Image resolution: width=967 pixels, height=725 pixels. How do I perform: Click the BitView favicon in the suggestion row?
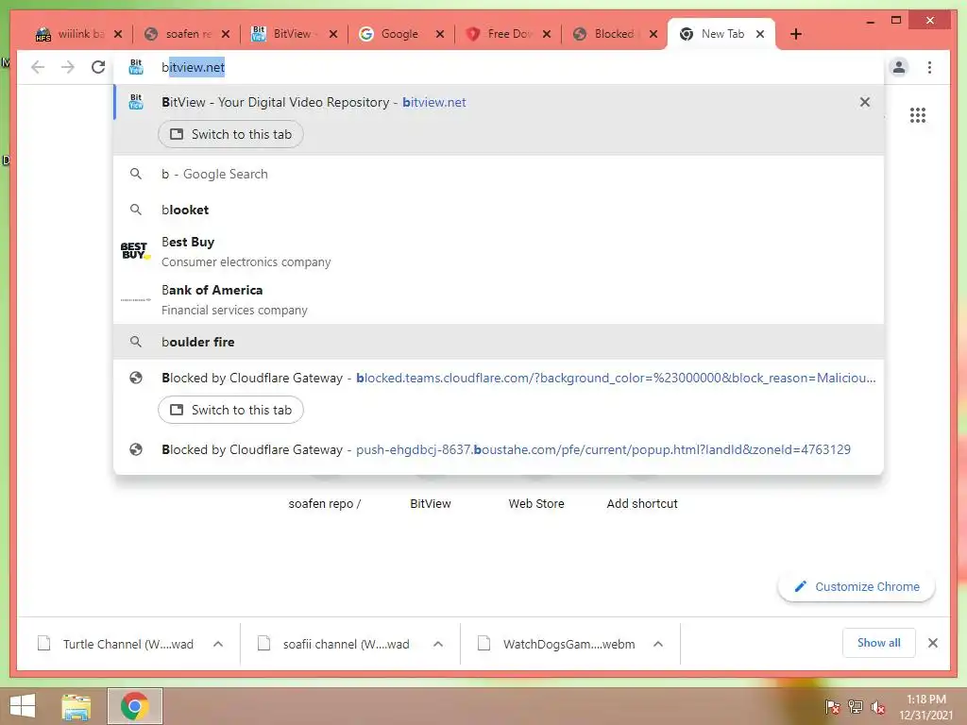[x=136, y=102]
